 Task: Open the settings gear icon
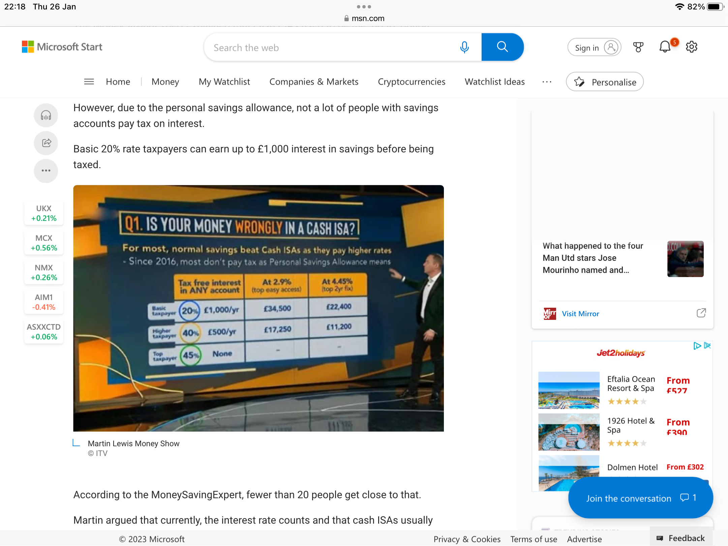click(691, 47)
